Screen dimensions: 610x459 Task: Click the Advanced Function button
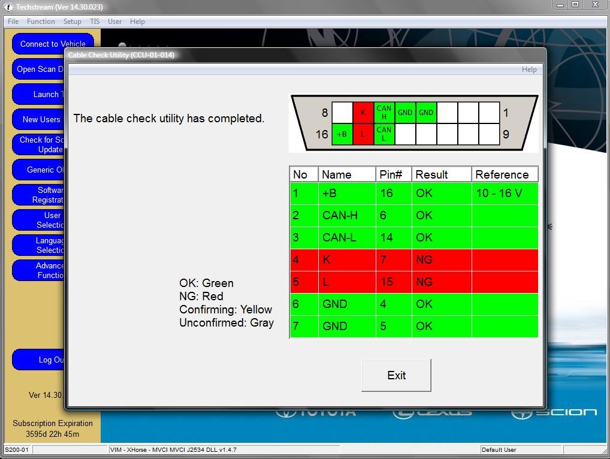tap(38, 270)
